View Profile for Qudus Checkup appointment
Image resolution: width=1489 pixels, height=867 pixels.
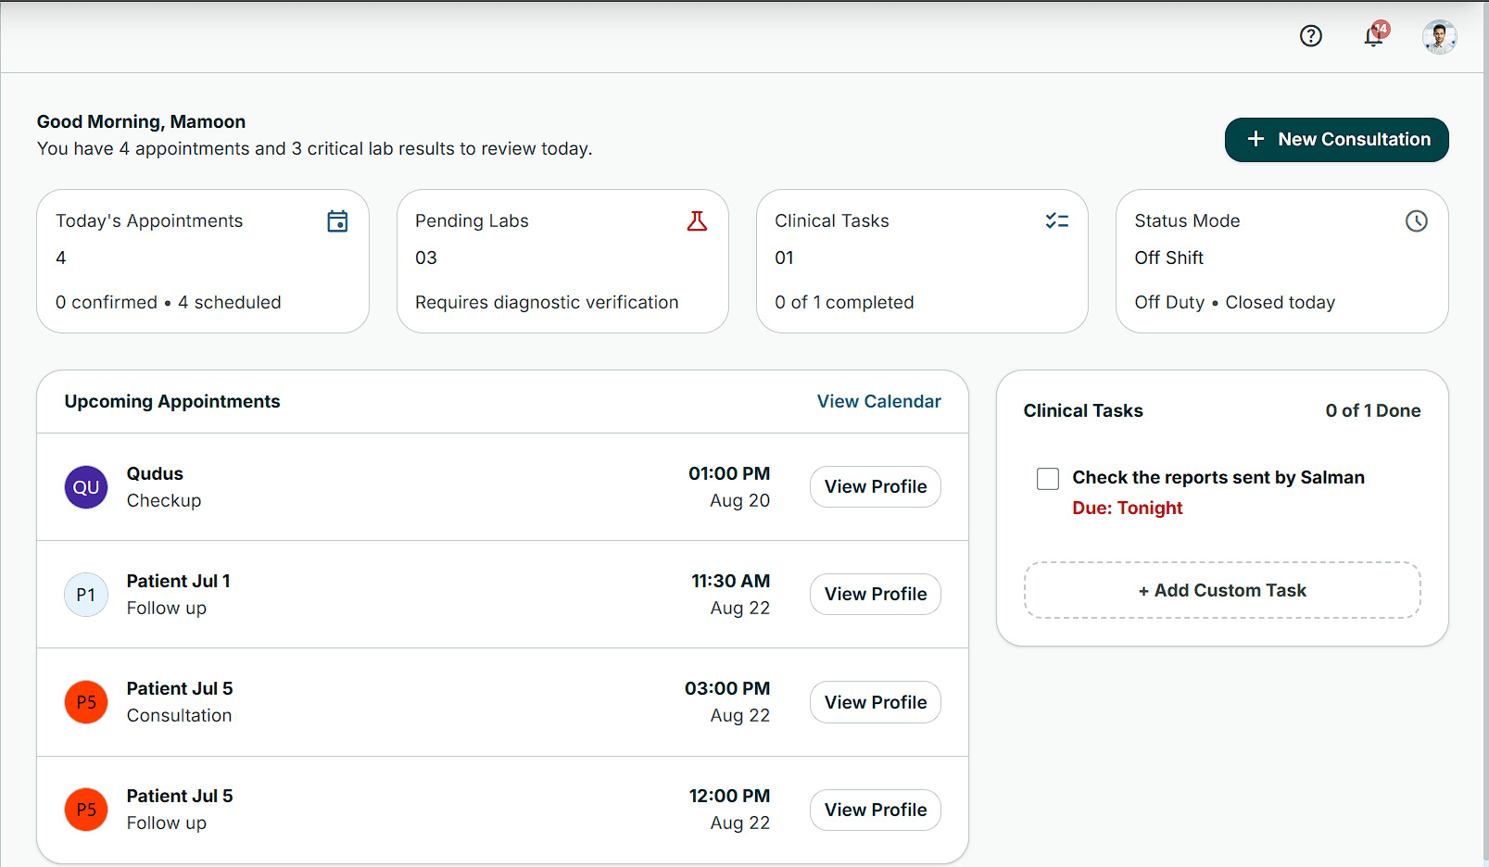pos(876,486)
